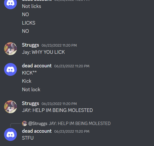154x146 pixels.
Task: Select the Jay: WHY YOU LICK message
Action: (43, 52)
